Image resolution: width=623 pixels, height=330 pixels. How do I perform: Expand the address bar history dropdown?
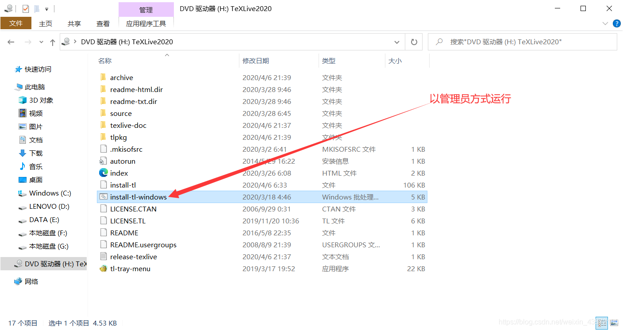tap(397, 42)
